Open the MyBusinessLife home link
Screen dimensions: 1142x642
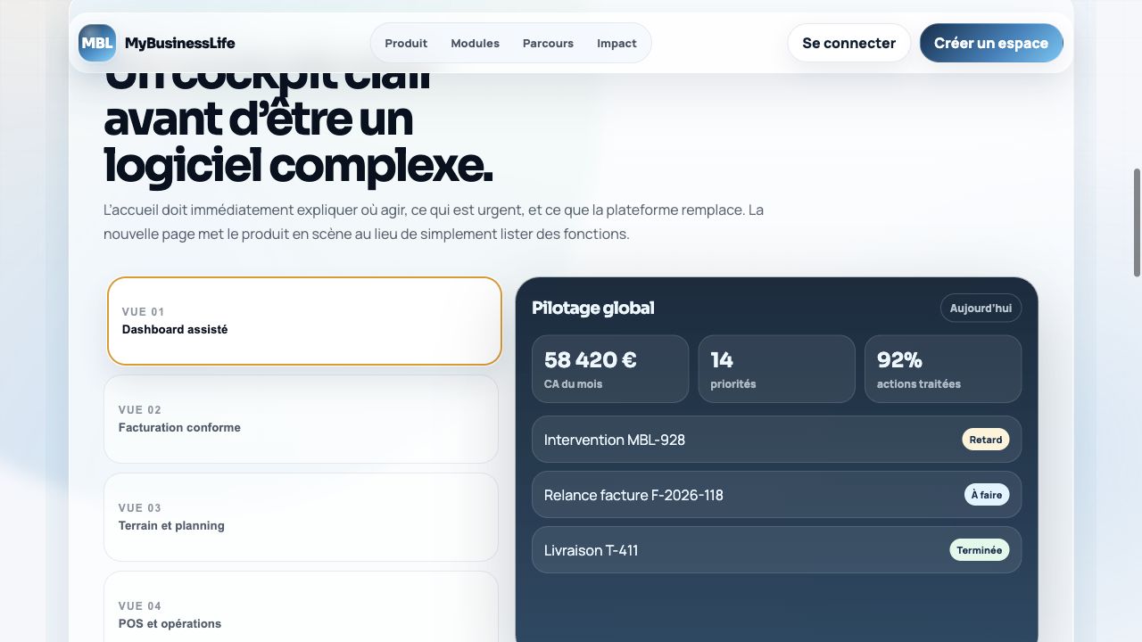point(157,43)
